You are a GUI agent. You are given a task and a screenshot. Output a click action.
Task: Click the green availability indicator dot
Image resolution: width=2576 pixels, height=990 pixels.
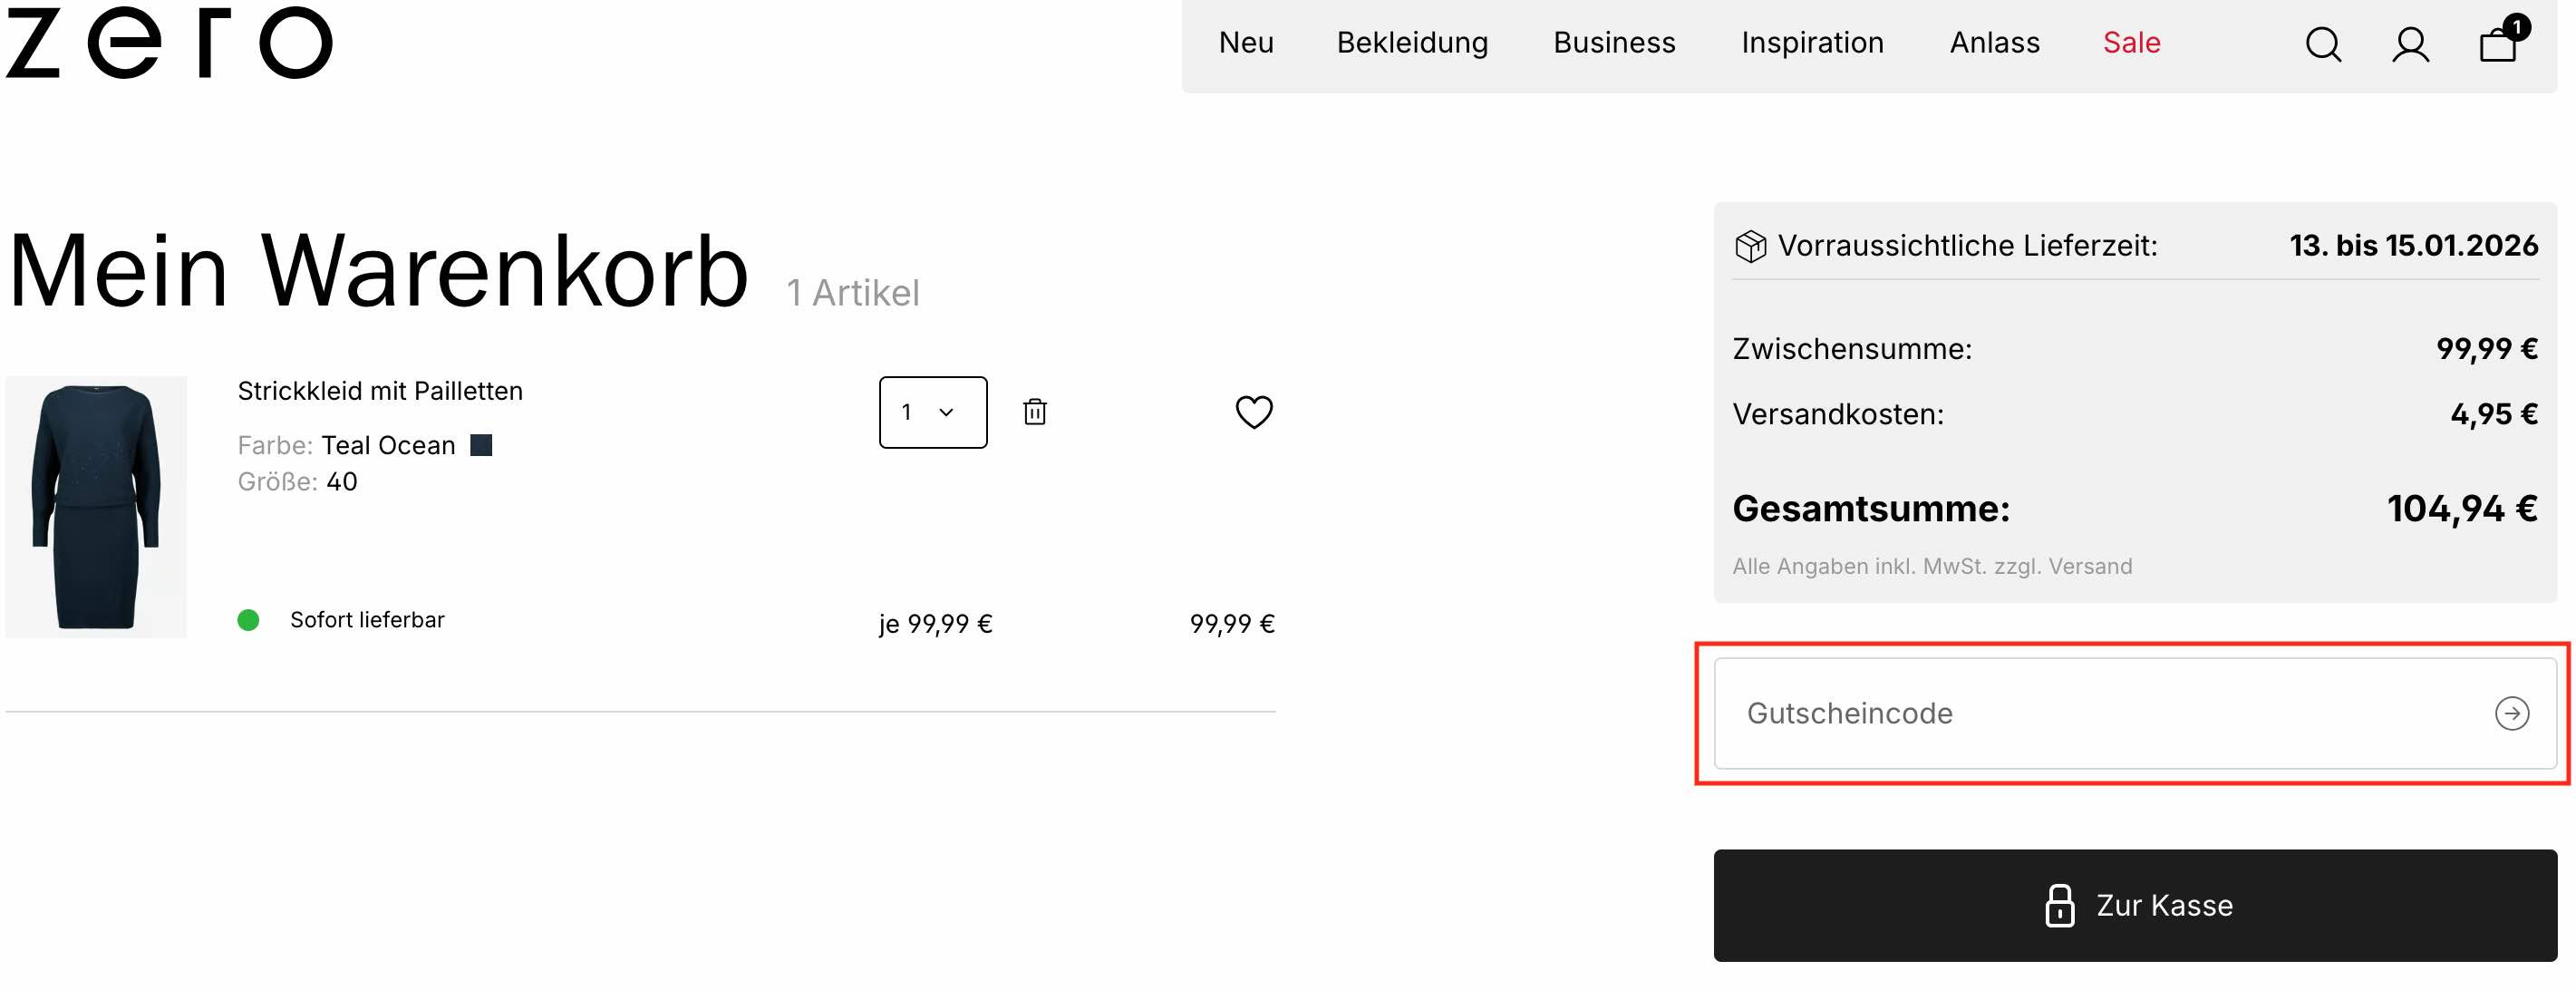[x=247, y=620]
